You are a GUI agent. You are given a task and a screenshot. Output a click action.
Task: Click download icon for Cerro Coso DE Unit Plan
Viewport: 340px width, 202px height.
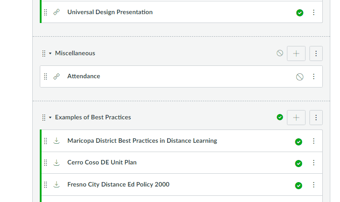56,163
